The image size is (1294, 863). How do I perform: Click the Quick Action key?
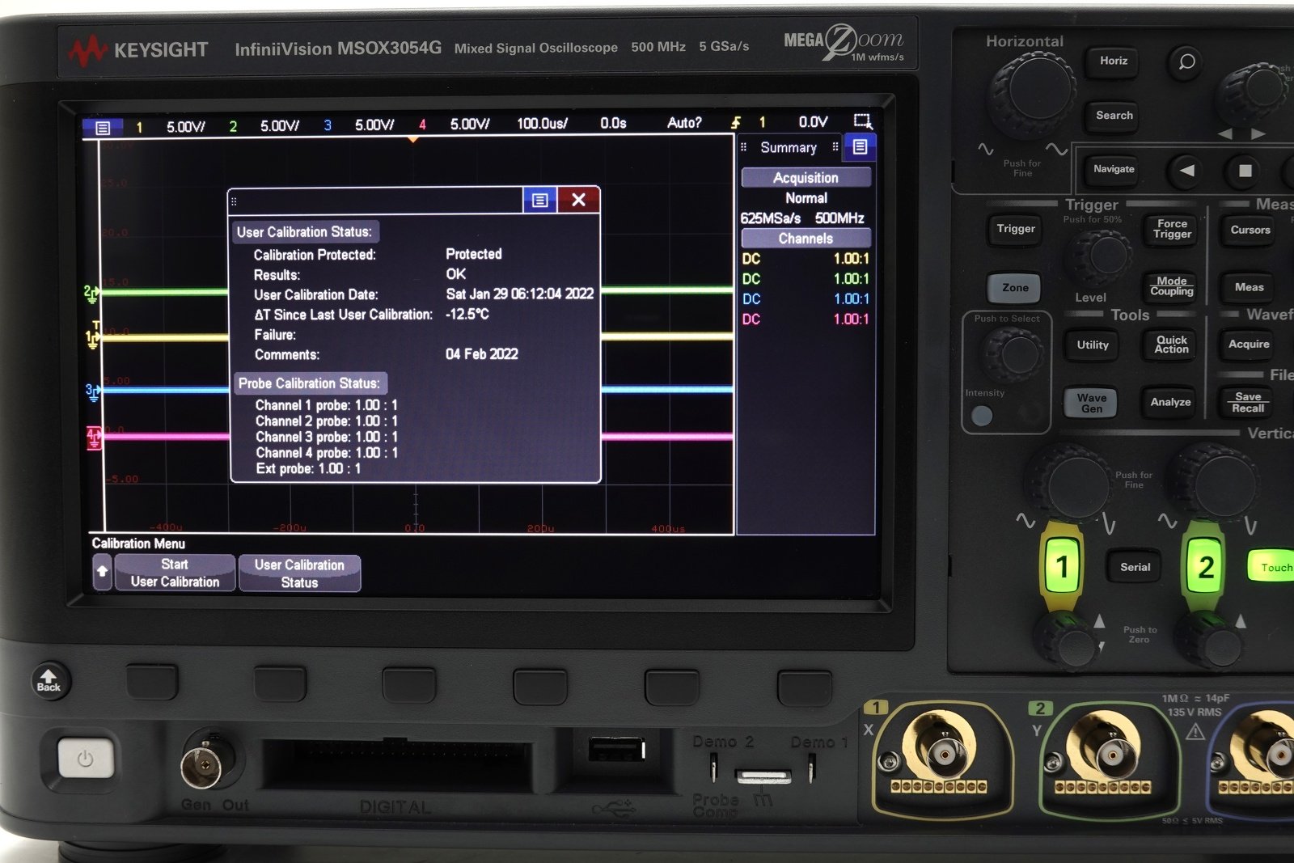point(1171,345)
